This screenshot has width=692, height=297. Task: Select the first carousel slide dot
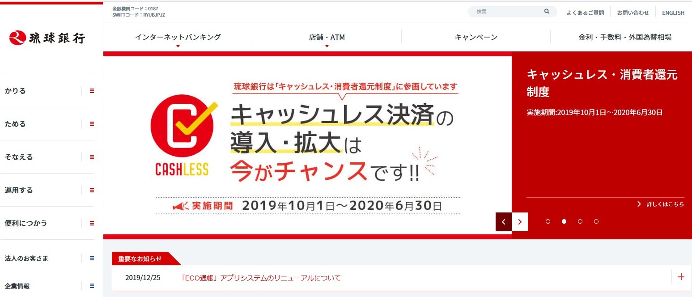[x=548, y=221]
